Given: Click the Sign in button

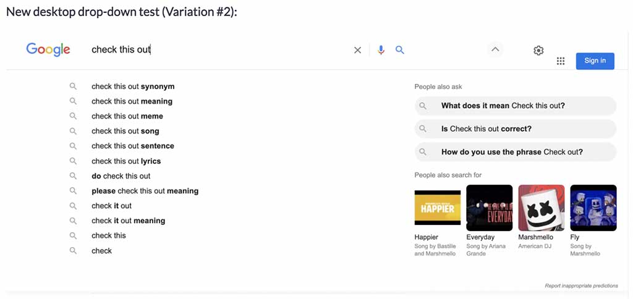Looking at the screenshot, I should point(595,61).
